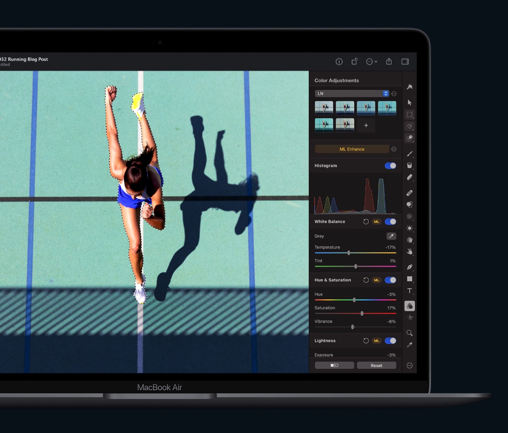508x433 pixels.
Task: Select the Type text tool
Action: [x=409, y=290]
